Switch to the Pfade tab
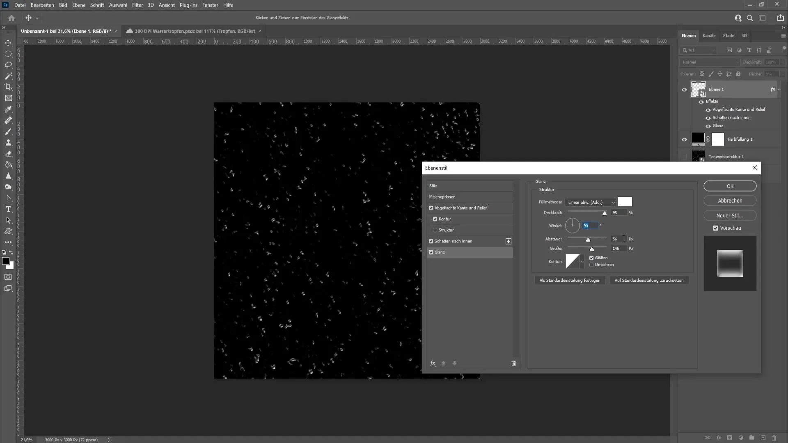 728,36
